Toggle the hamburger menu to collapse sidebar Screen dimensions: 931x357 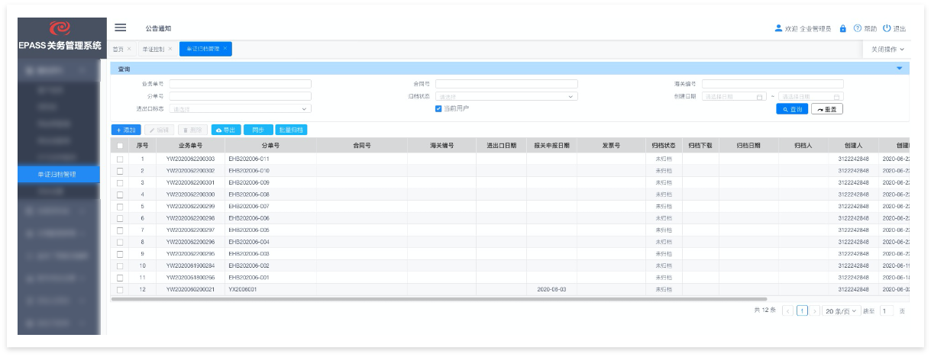pyautogui.click(x=120, y=27)
